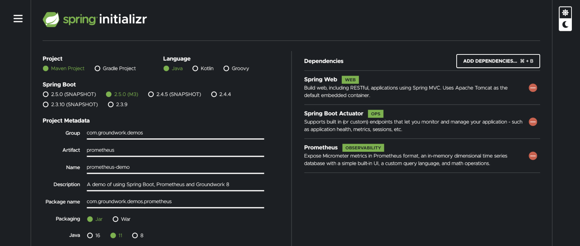
Task: Open the hamburger side menu
Action: point(18,19)
